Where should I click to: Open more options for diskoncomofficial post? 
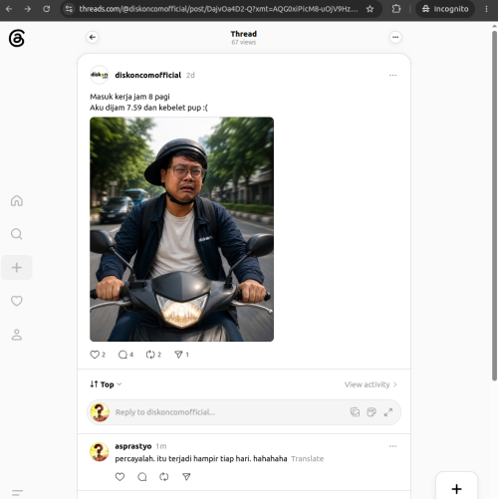tap(392, 76)
